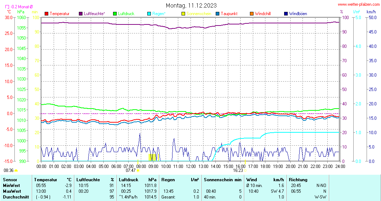
Task: Click the Gesamt: rain total label
Action: 168,197
